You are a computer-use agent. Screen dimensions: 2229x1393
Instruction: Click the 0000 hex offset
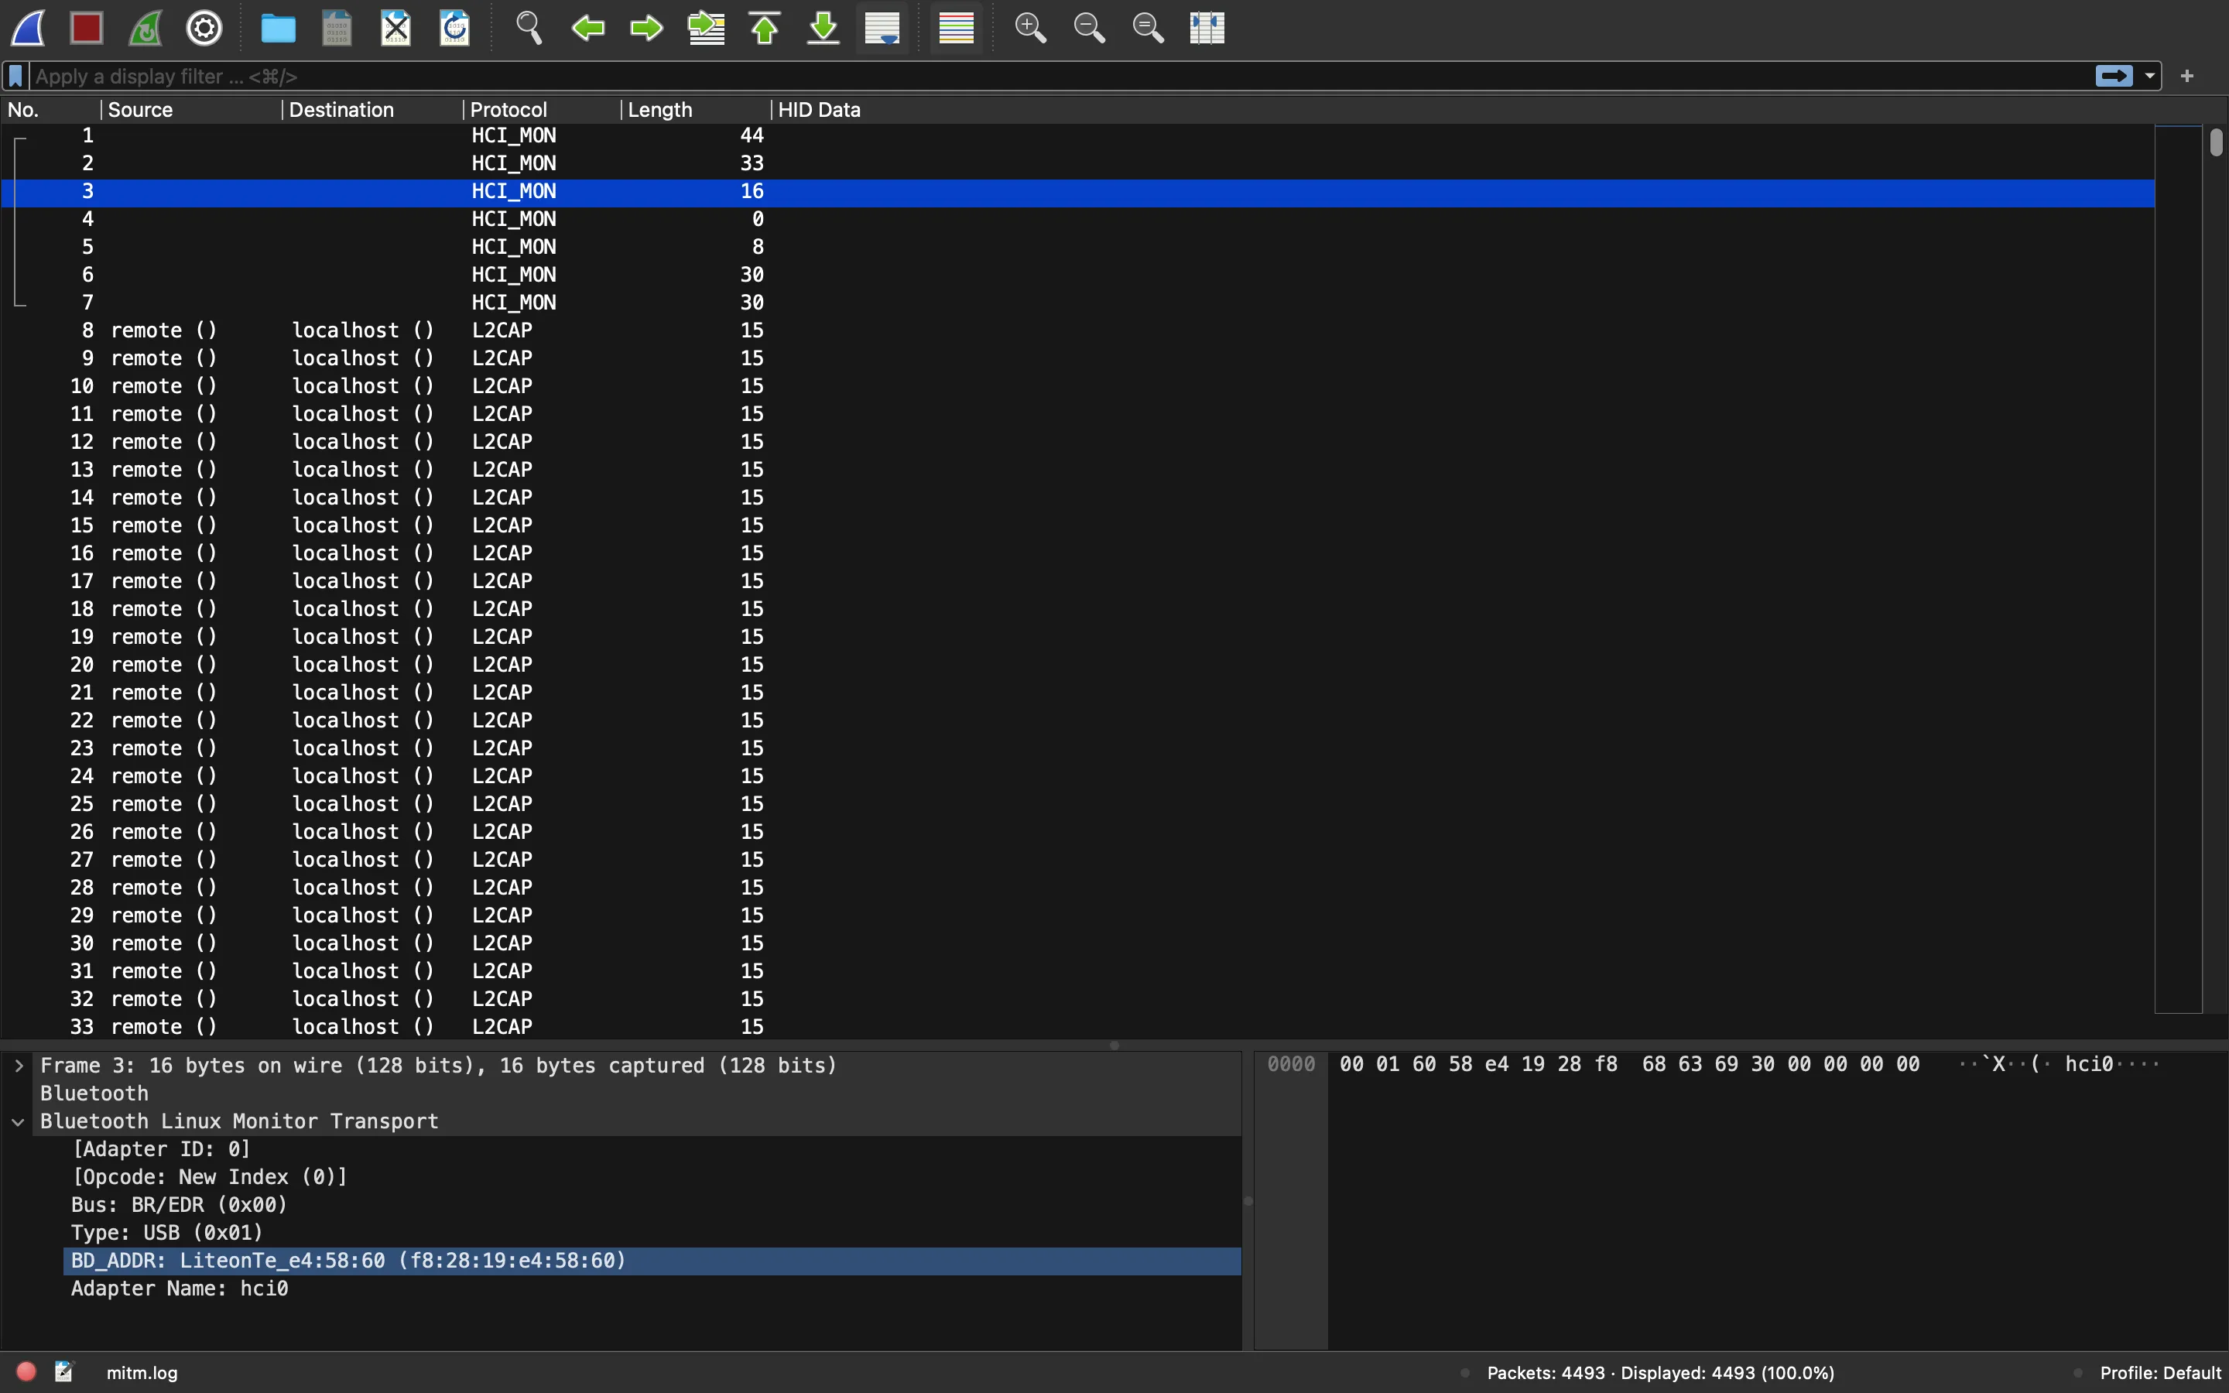tap(1291, 1065)
